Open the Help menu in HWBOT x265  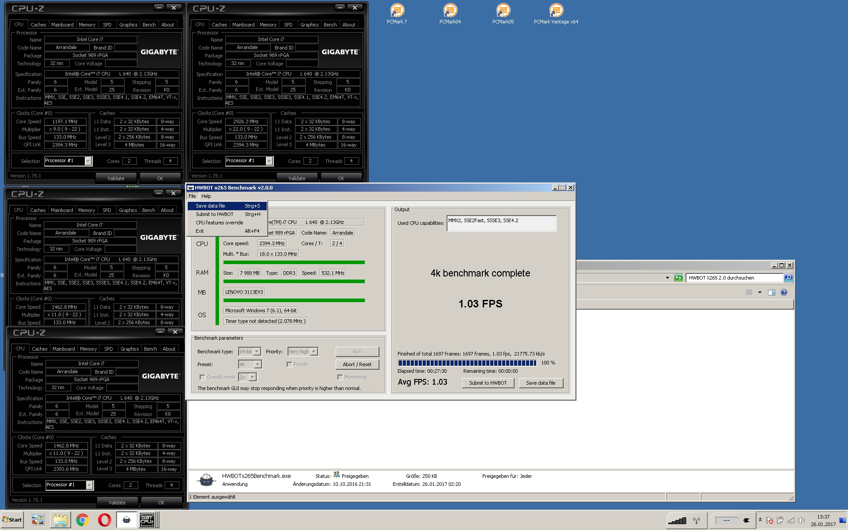206,196
